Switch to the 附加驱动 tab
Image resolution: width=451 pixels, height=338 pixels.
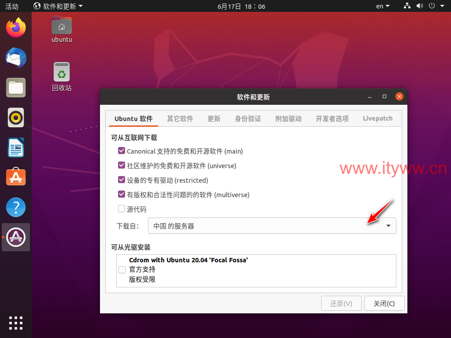(288, 119)
